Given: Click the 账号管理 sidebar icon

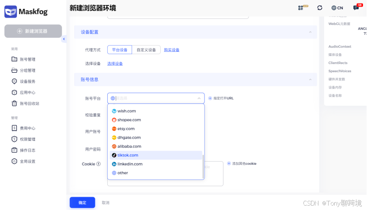Looking at the screenshot, I should (x=14, y=59).
